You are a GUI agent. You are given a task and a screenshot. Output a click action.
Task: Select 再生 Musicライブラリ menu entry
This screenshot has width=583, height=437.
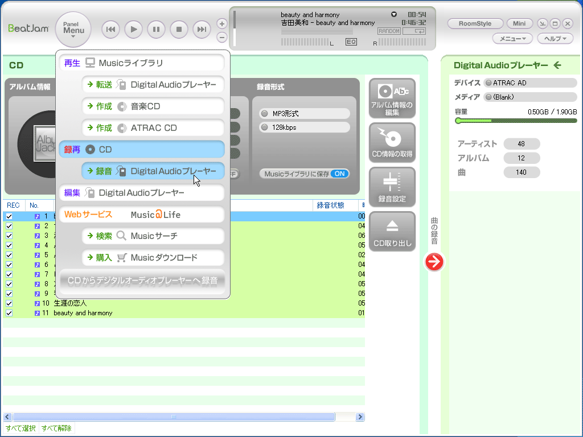[x=142, y=63]
